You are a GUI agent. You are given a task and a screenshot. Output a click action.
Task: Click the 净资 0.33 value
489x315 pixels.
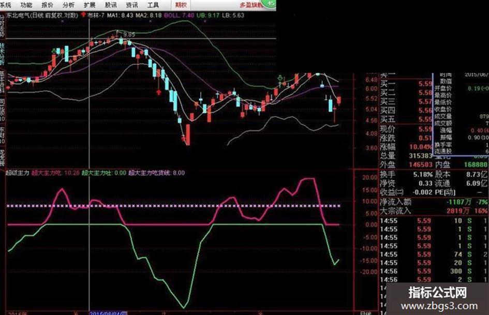pyautogui.click(x=425, y=183)
